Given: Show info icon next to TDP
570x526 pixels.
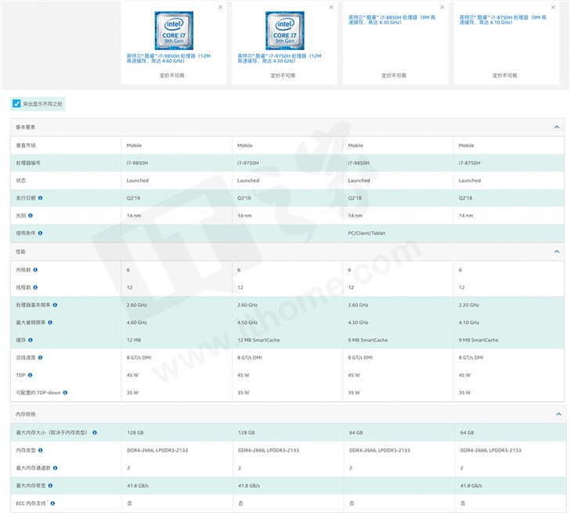Looking at the screenshot, I should pos(31,375).
